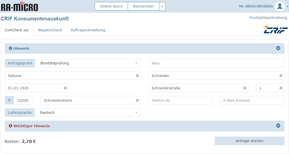Click the CRIF logo
The height and width of the screenshot is (154, 289).
tap(275, 30)
